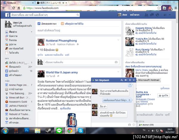The image size is (179, 140).
Task: Open World War II Japan army page link
Action: (62, 73)
